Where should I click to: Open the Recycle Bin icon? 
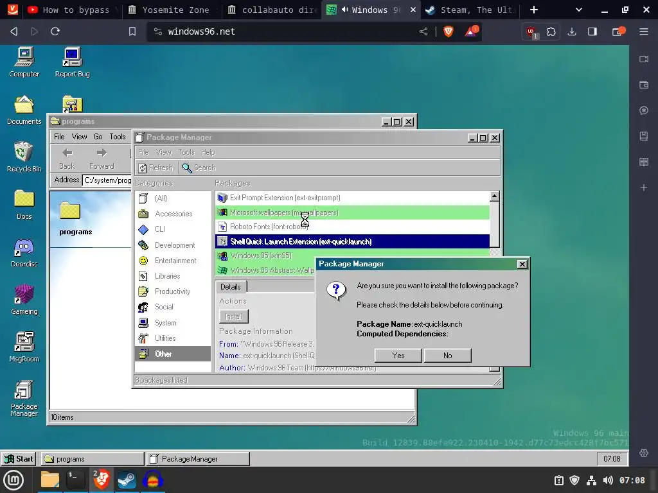[24, 157]
